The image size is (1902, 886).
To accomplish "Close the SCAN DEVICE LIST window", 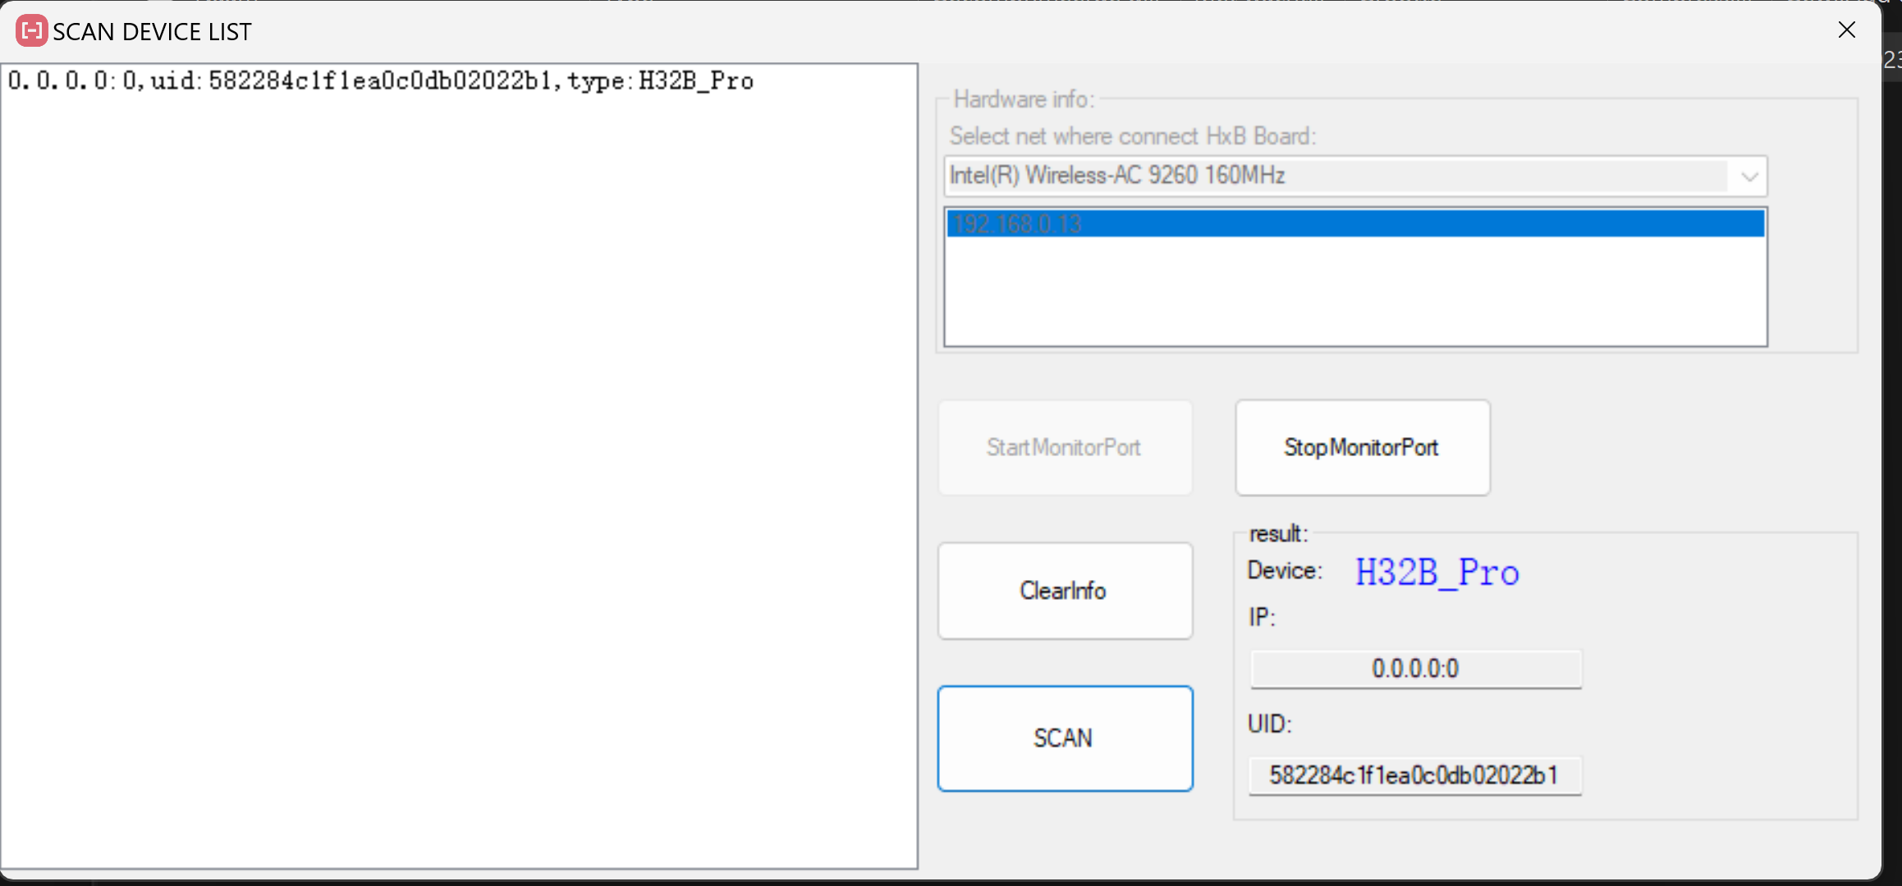I will (x=1846, y=30).
